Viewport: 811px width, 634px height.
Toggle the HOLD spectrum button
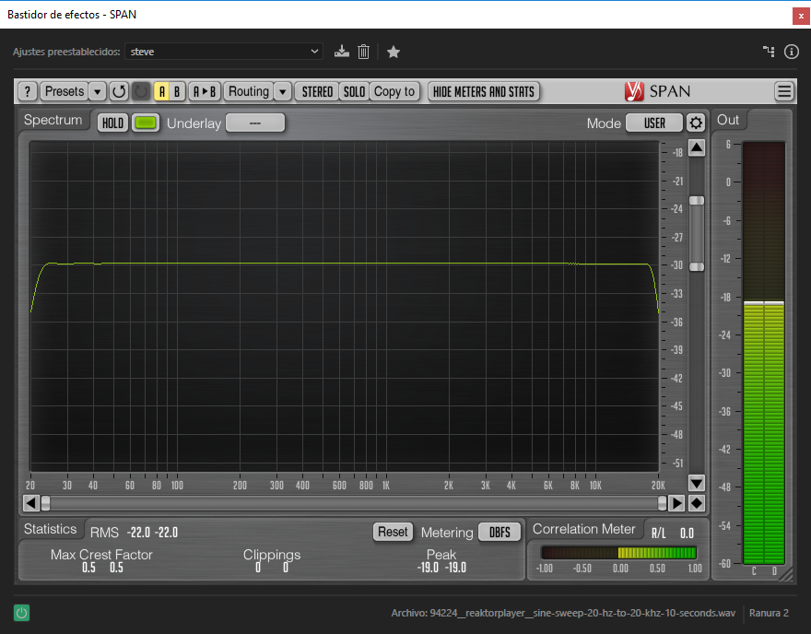(112, 123)
